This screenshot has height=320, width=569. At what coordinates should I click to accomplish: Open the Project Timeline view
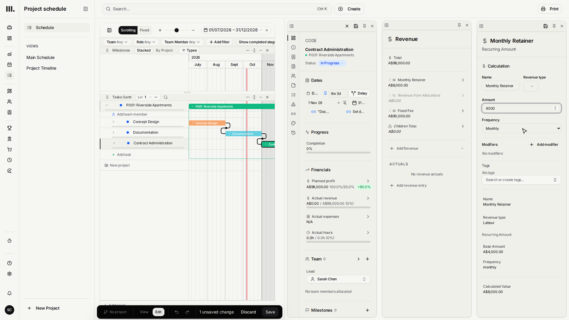[x=41, y=68]
